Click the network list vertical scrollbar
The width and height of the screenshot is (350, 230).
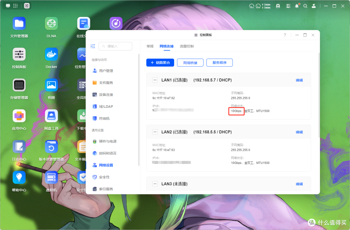[x=319, y=95]
